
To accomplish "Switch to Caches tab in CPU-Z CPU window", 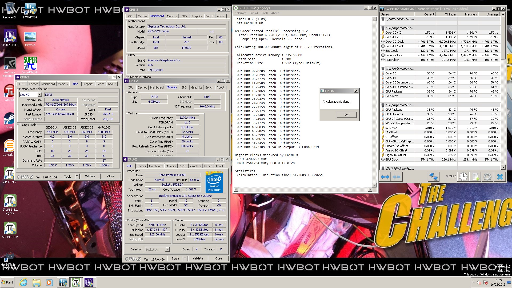I will point(141,166).
